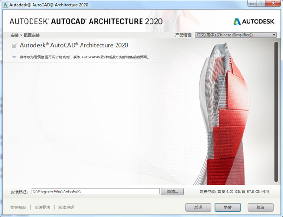Image resolution: width=283 pixels, height=217 pixels.
Task: Open the 版本说明 link
Action: coord(67,207)
